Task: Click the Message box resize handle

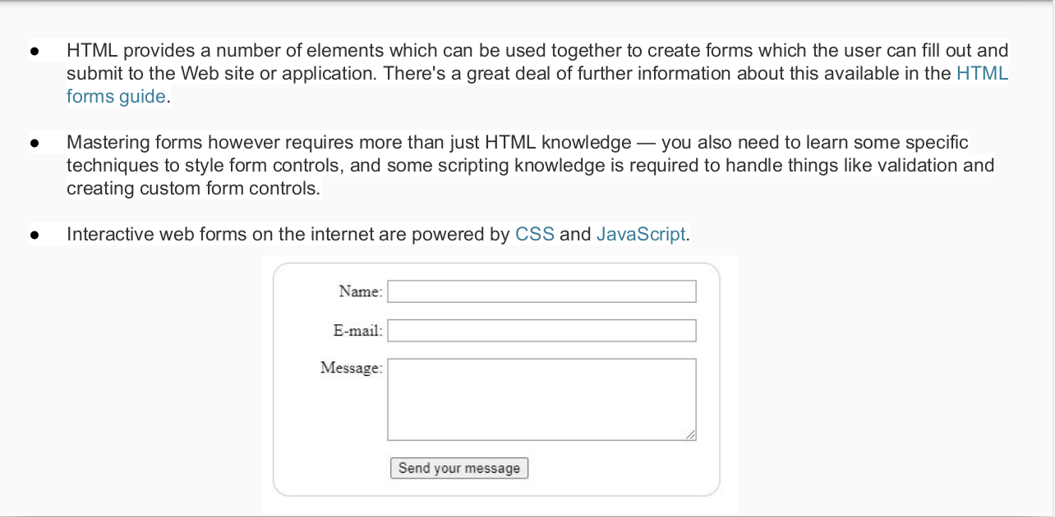Action: coord(691,435)
